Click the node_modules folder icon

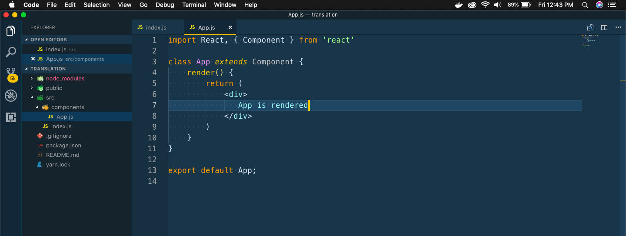[x=40, y=79]
